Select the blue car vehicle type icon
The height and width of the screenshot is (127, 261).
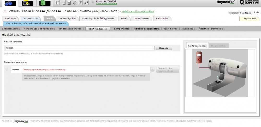click(10, 3)
